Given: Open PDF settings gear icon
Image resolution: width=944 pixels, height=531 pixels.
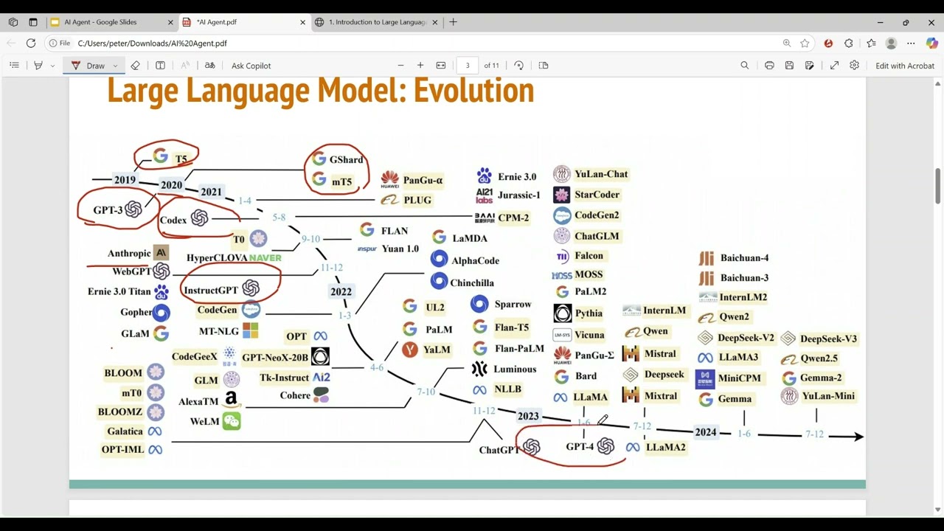Looking at the screenshot, I should click(854, 66).
